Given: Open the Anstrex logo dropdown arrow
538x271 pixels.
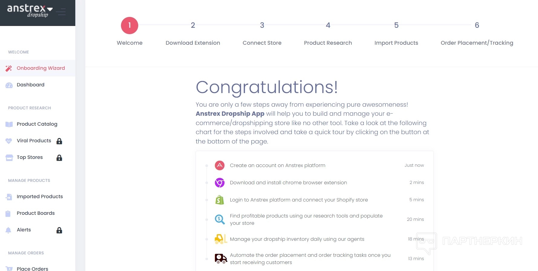Looking at the screenshot, I should pos(50,9).
